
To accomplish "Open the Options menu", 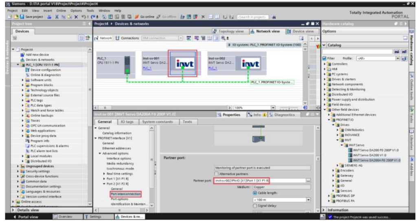I will pos(76,11).
